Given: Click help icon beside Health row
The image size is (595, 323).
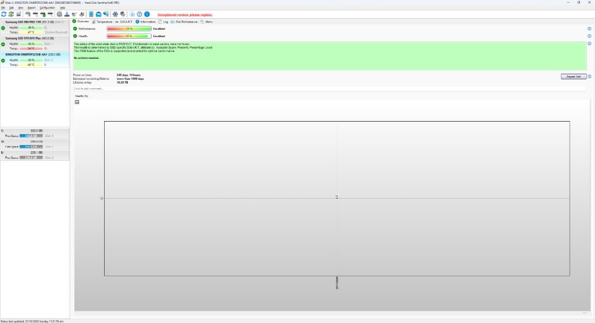Looking at the screenshot, I should 589,36.
